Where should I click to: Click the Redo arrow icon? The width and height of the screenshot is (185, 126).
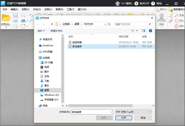coord(31,21)
